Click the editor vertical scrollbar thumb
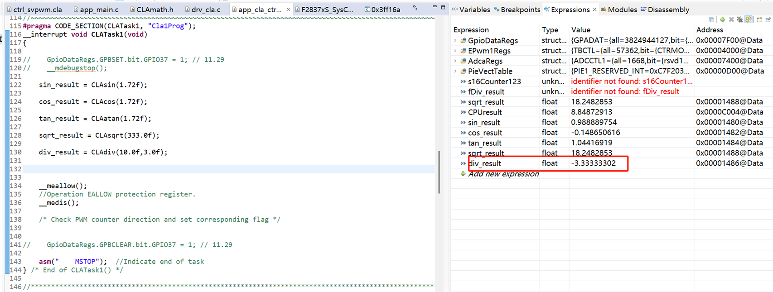Image resolution: width=773 pixels, height=292 pixels. pos(439,172)
